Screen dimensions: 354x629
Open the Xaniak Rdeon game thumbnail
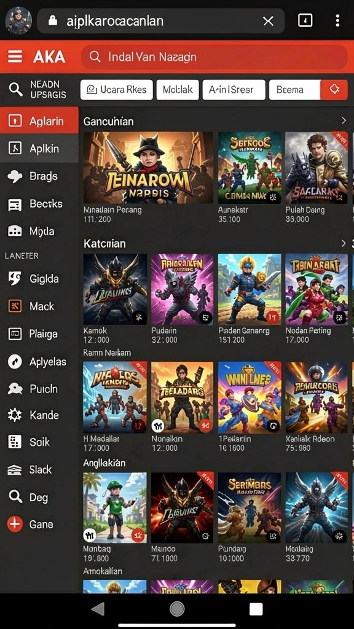point(317,397)
